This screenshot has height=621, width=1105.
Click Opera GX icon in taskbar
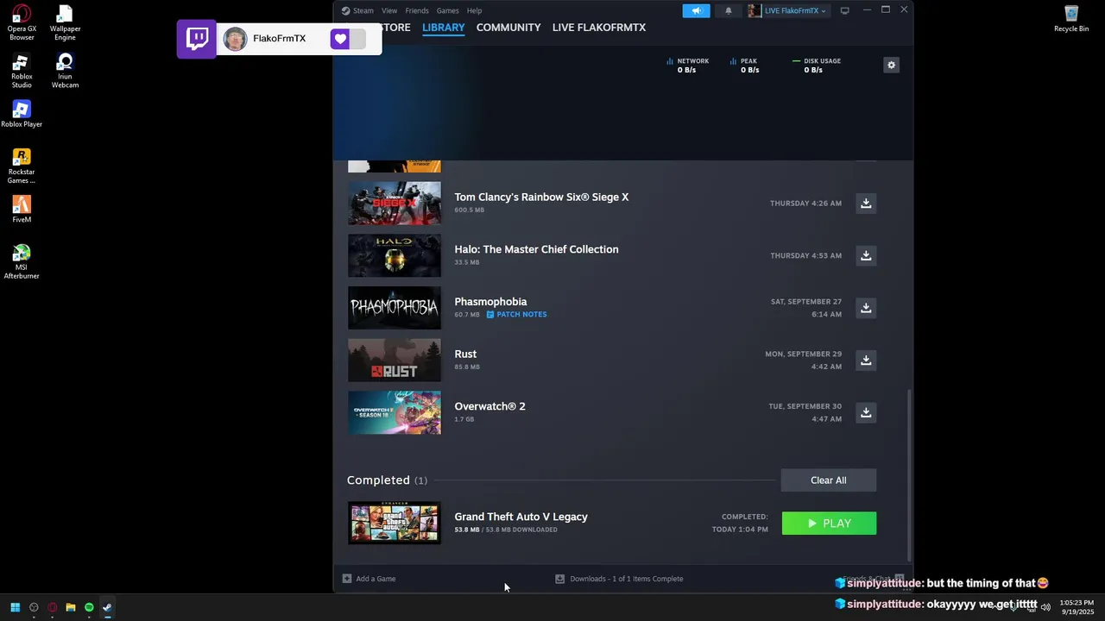click(52, 607)
